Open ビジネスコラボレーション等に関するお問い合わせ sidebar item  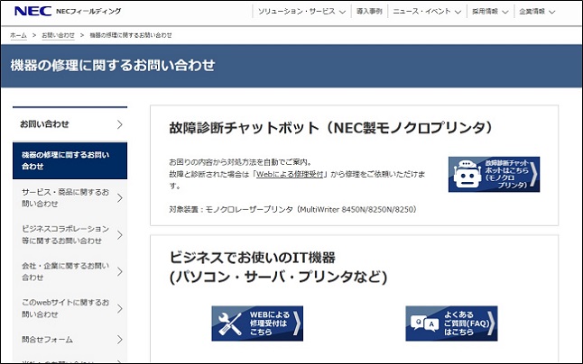[x=69, y=234]
